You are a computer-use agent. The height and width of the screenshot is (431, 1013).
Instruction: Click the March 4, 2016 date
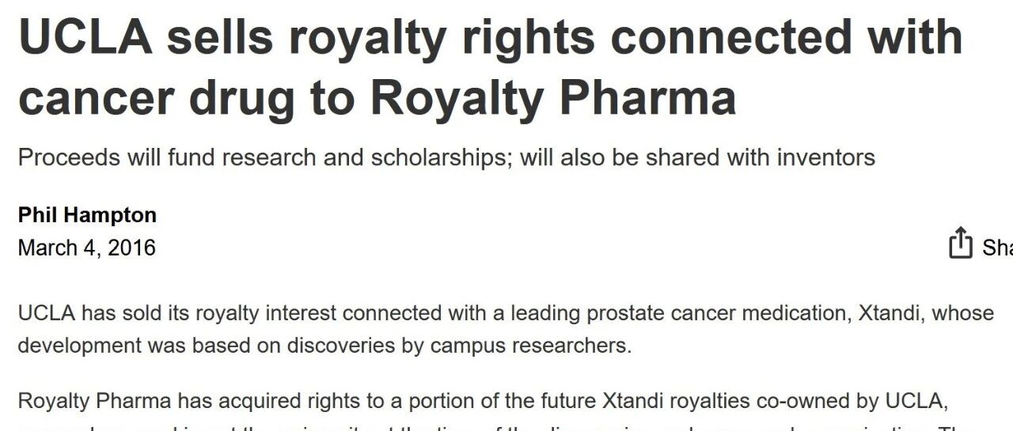click(x=87, y=248)
